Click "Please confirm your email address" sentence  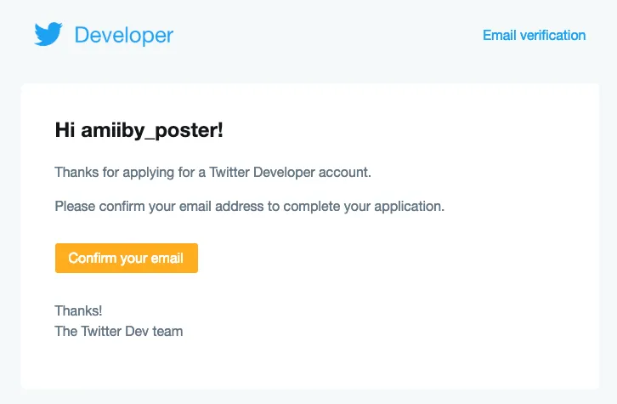coord(250,207)
